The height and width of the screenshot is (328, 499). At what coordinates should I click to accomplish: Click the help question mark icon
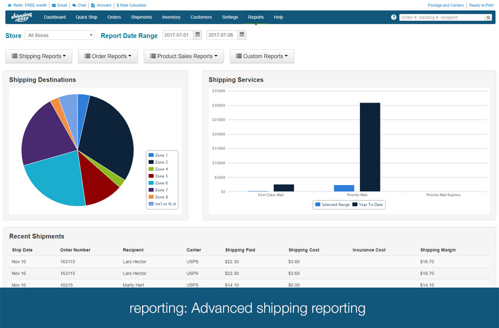coord(393,18)
